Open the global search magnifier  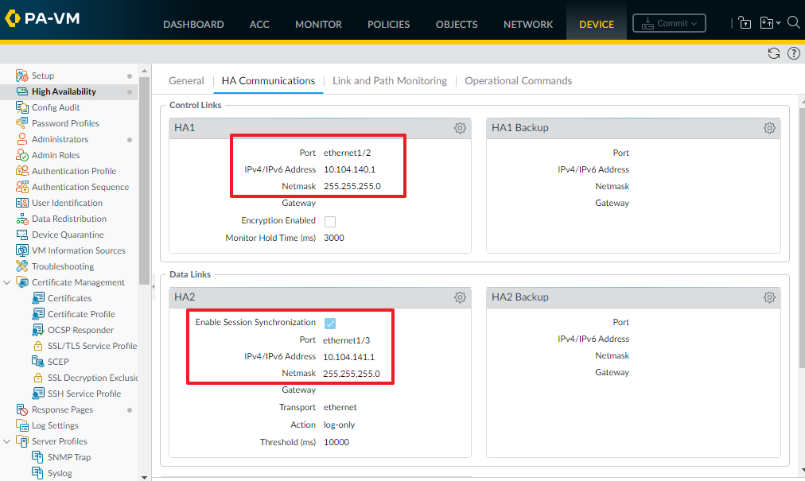click(793, 23)
